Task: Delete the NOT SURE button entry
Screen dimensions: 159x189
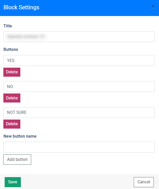Action: 12,124
